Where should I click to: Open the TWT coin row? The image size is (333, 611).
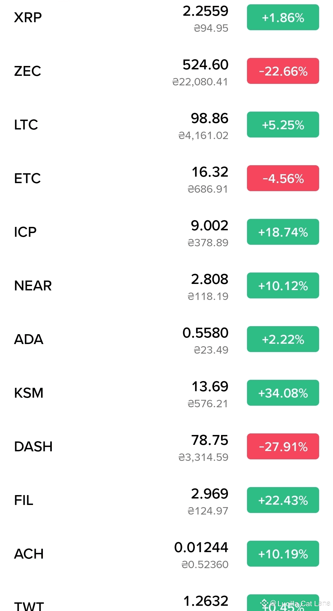(29, 606)
